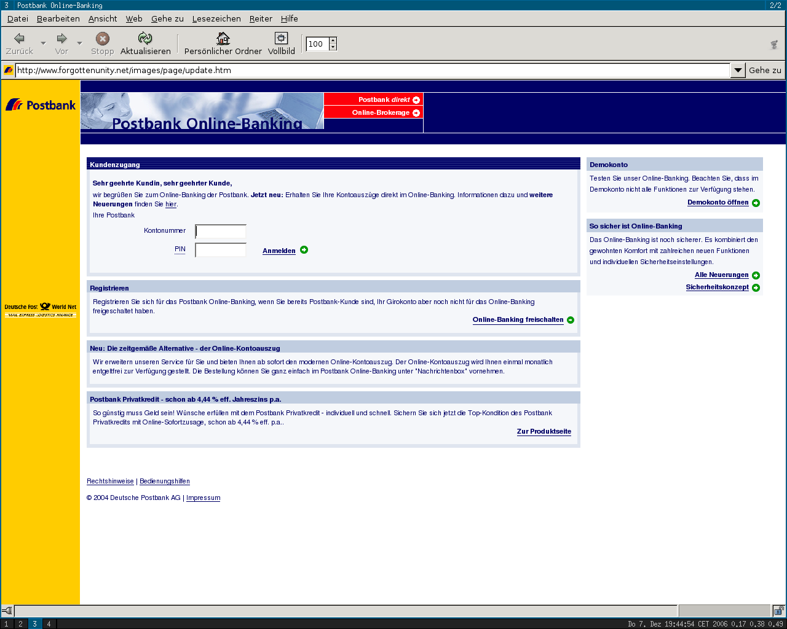Follow the Alle Neuerungen link
Viewport: 787px width, 629px height.
coord(722,275)
